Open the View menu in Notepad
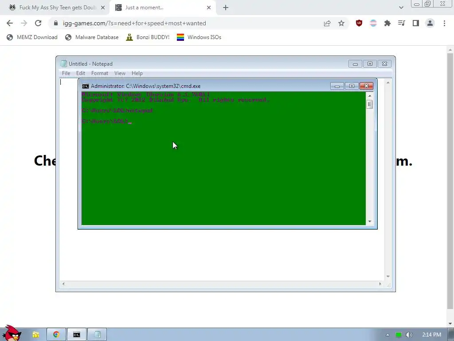454x341 pixels. 120,73
